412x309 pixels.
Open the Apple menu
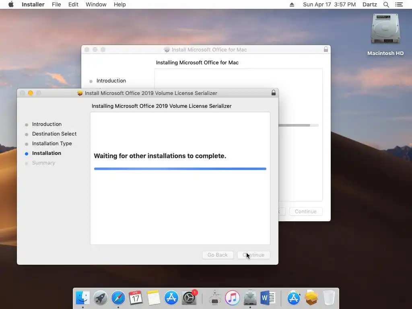click(11, 4)
